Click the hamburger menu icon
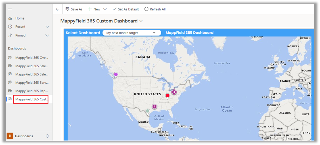The width and height of the screenshot is (320, 145). (10, 9)
